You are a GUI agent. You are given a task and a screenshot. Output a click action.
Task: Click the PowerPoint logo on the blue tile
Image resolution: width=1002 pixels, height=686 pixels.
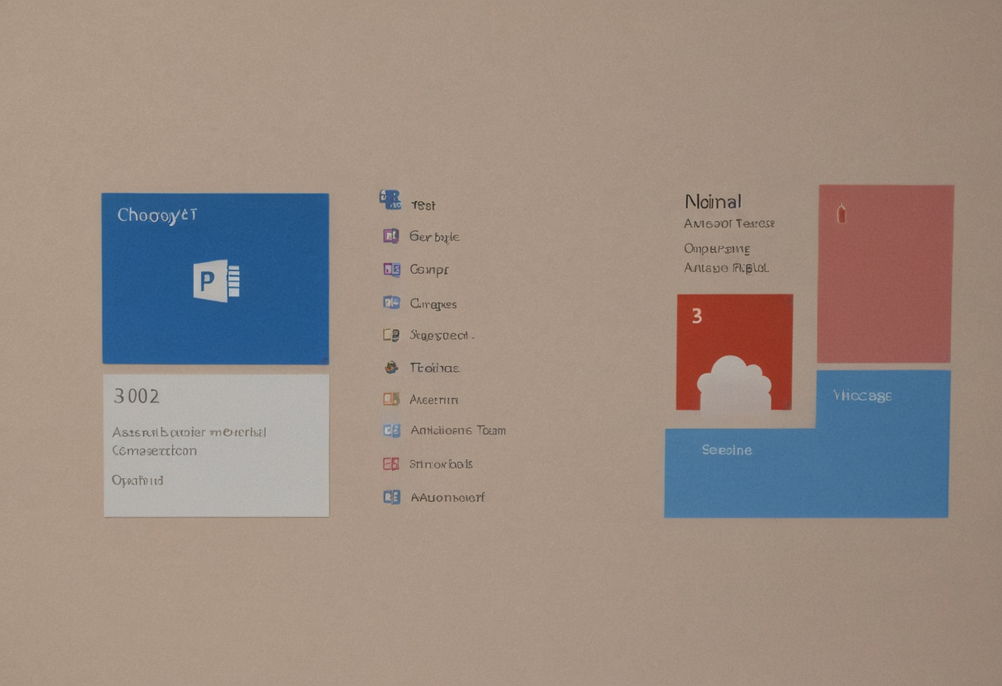coord(217,281)
